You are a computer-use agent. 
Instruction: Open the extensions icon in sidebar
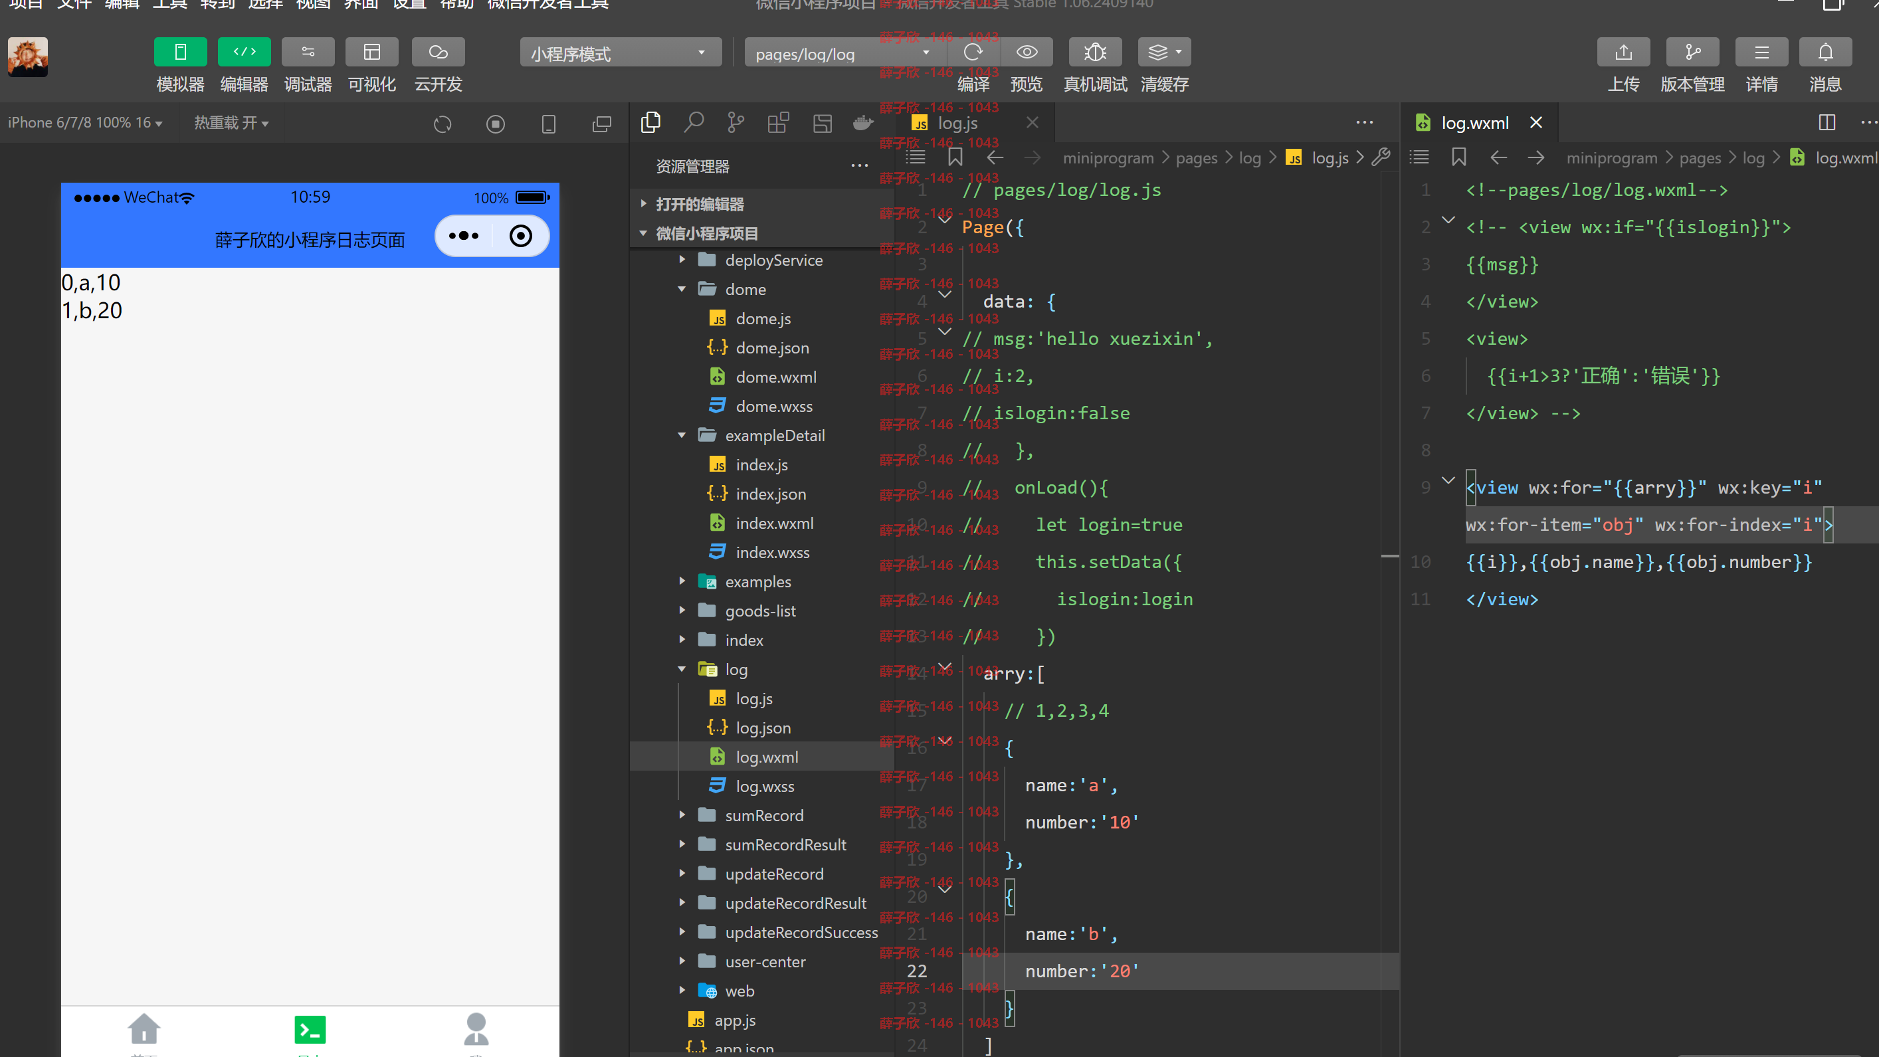click(x=778, y=122)
